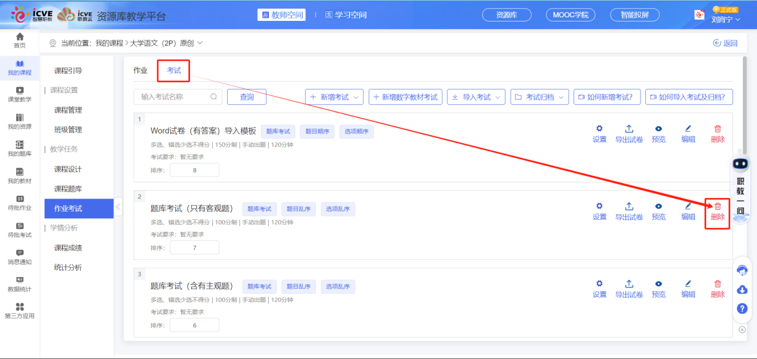Preview the 题库考试（只有客观题）exam via eye icon
This screenshot has width=757, height=359.
[658, 206]
